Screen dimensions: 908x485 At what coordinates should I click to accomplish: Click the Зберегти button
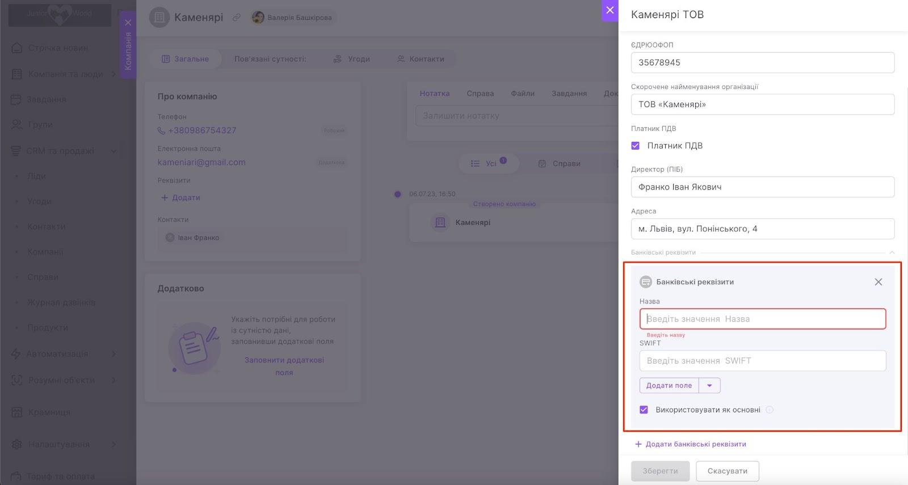pos(661,471)
